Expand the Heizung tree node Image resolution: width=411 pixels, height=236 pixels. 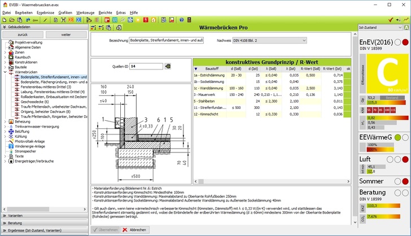pos(5,121)
